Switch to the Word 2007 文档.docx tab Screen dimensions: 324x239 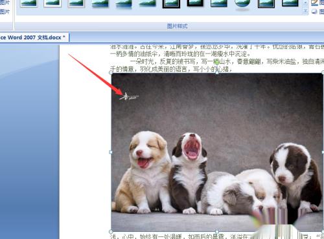pyautogui.click(x=33, y=37)
